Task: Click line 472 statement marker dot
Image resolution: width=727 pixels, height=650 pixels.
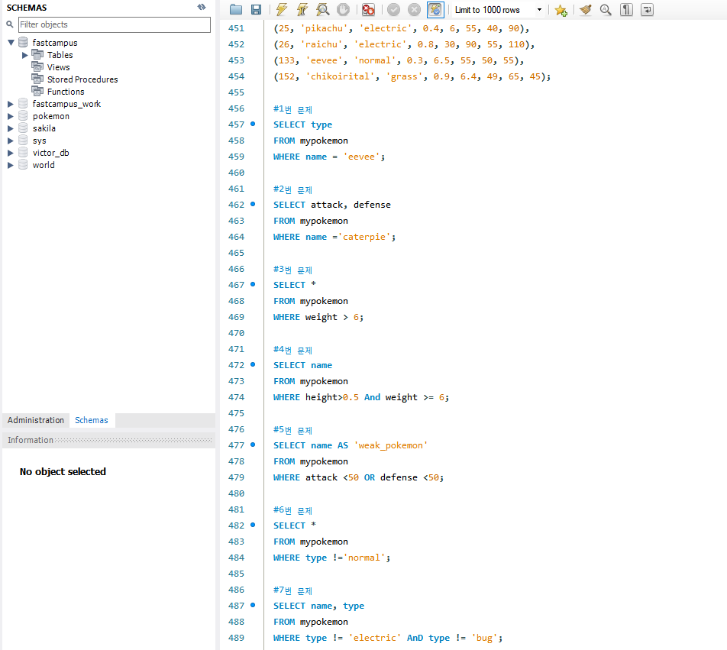Action: click(x=253, y=364)
